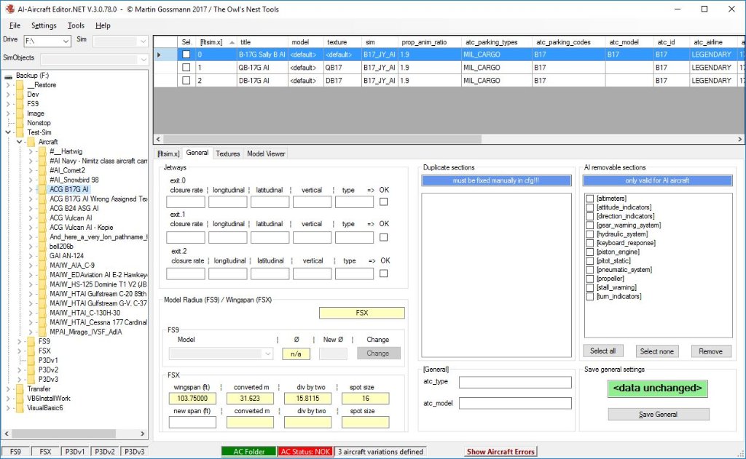Image resolution: width=746 pixels, height=459 pixels.
Task: Click the folder icon next to bell206b
Action: tap(42, 246)
